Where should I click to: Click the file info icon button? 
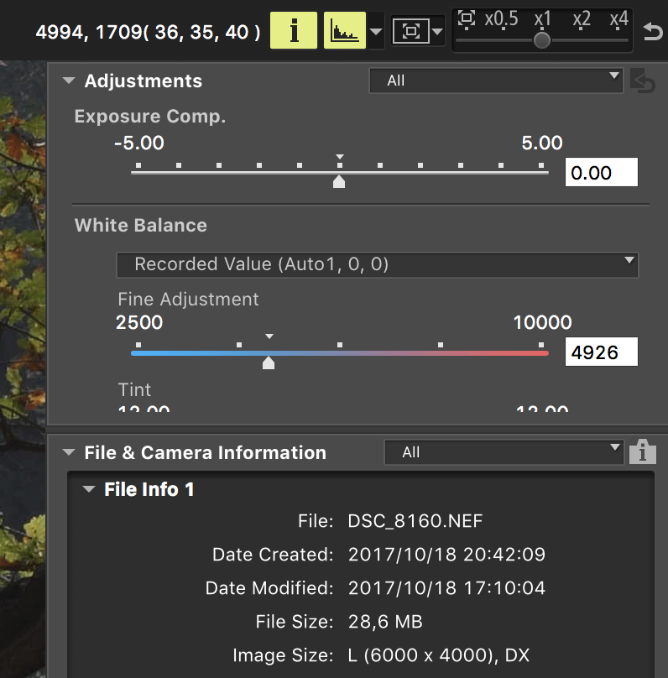[643, 451]
